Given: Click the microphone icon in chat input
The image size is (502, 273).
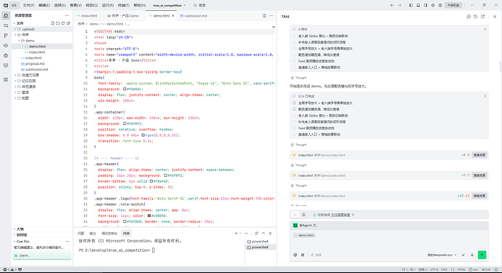Looking at the screenshot, I should (472, 255).
